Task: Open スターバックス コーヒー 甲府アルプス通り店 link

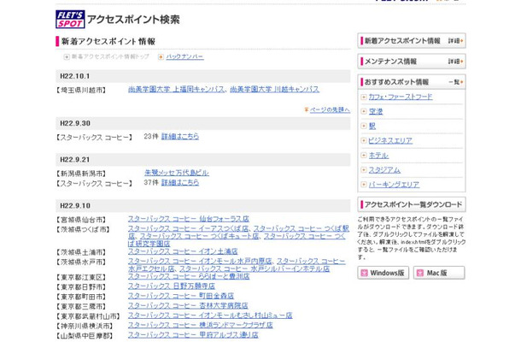Action: pyautogui.click(x=193, y=335)
